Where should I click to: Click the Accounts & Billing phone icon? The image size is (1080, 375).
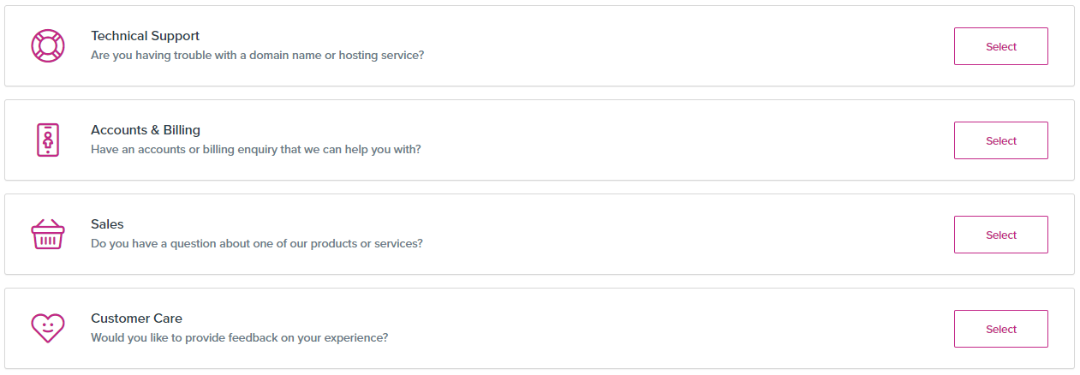click(x=48, y=140)
